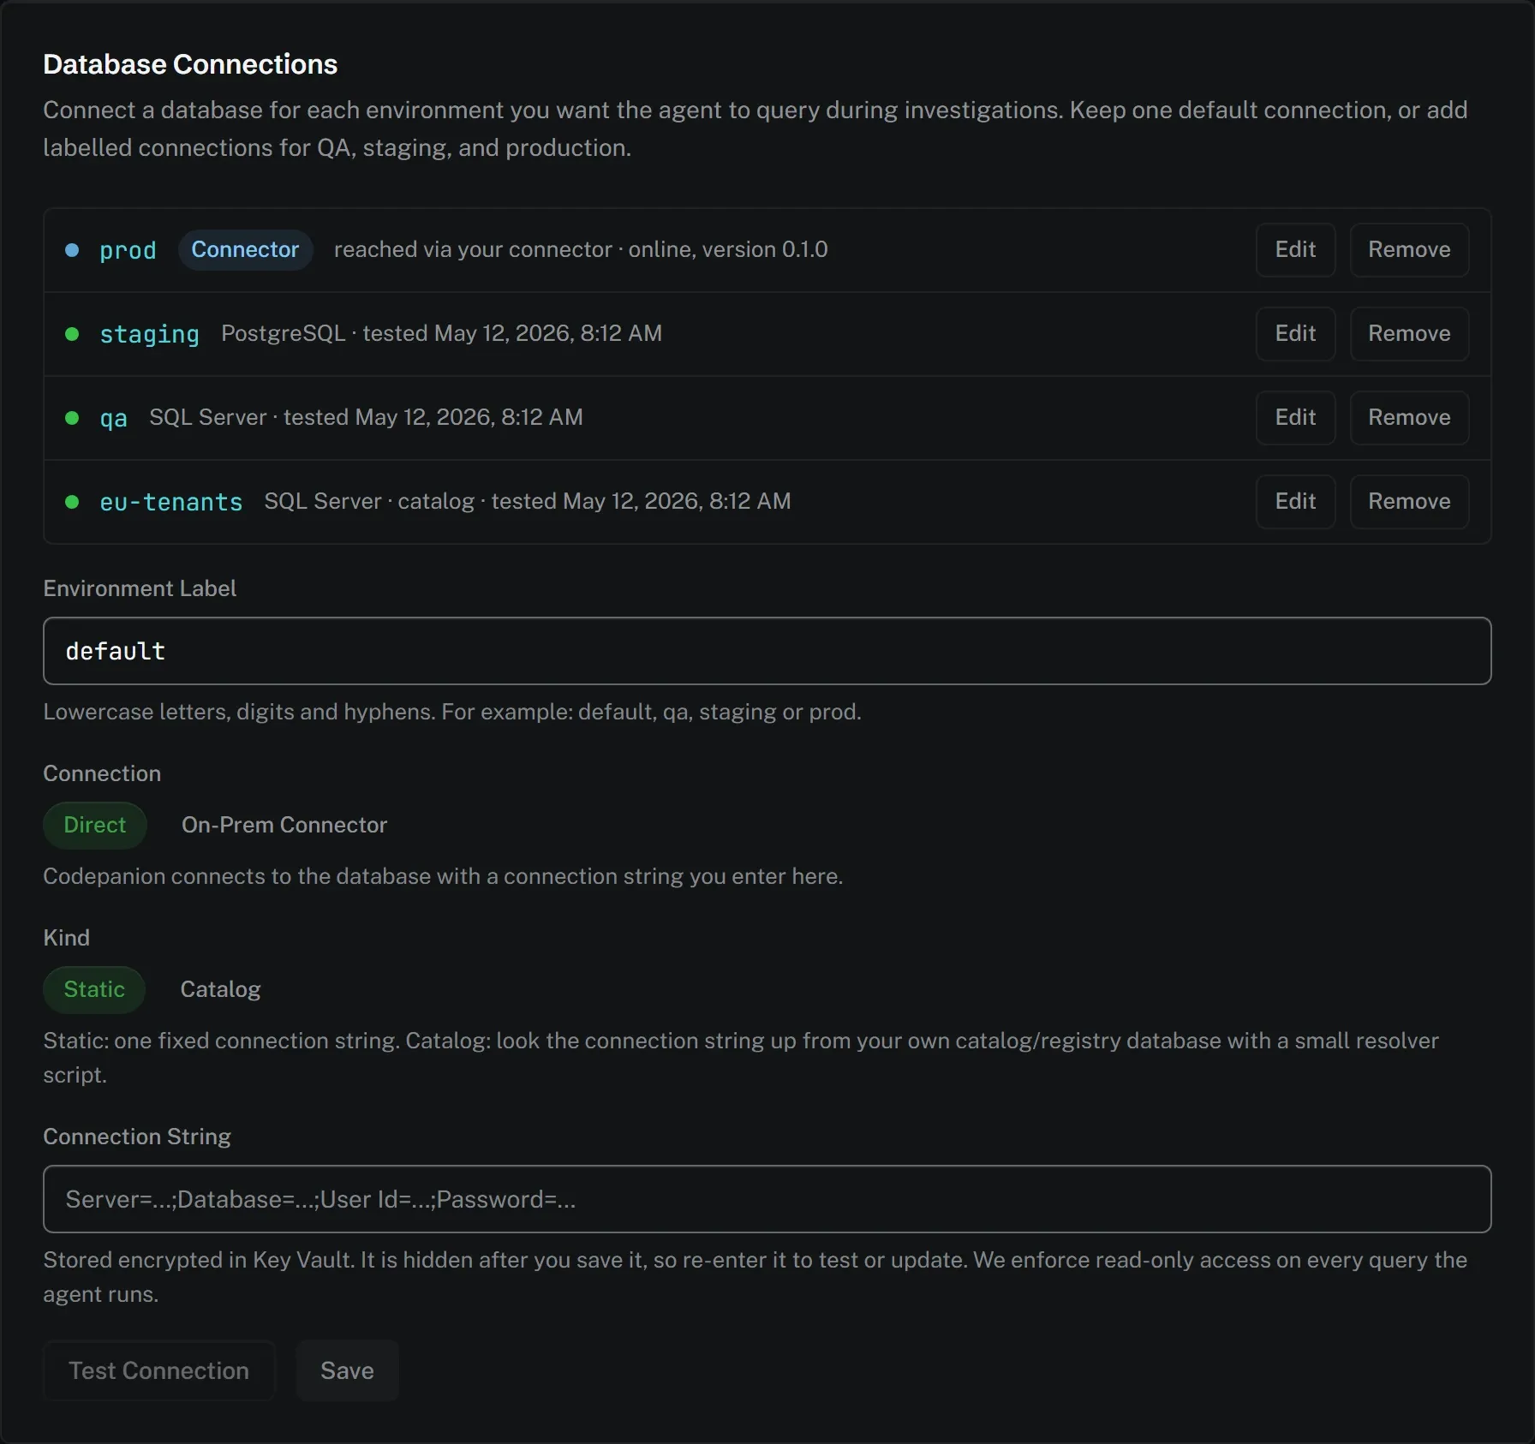Image resolution: width=1535 pixels, height=1444 pixels.
Task: Remove the staging connection
Action: (x=1409, y=334)
